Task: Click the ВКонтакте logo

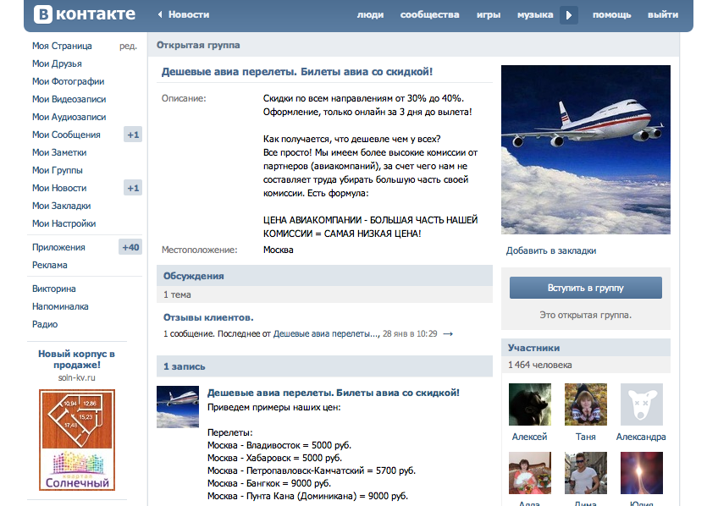Action: (85, 14)
